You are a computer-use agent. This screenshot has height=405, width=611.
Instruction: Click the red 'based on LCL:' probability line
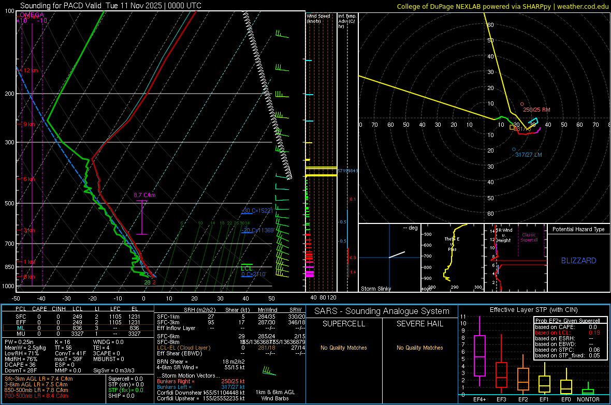(568, 333)
